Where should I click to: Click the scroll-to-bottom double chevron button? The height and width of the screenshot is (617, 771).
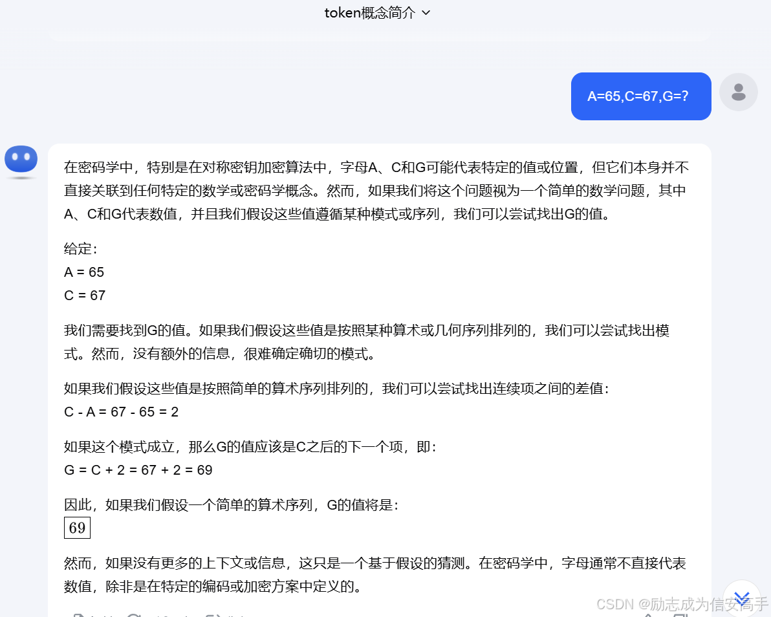click(741, 598)
